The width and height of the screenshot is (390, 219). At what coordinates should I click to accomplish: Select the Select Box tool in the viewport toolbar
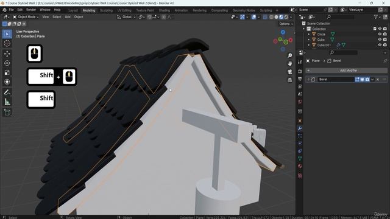(7, 34)
